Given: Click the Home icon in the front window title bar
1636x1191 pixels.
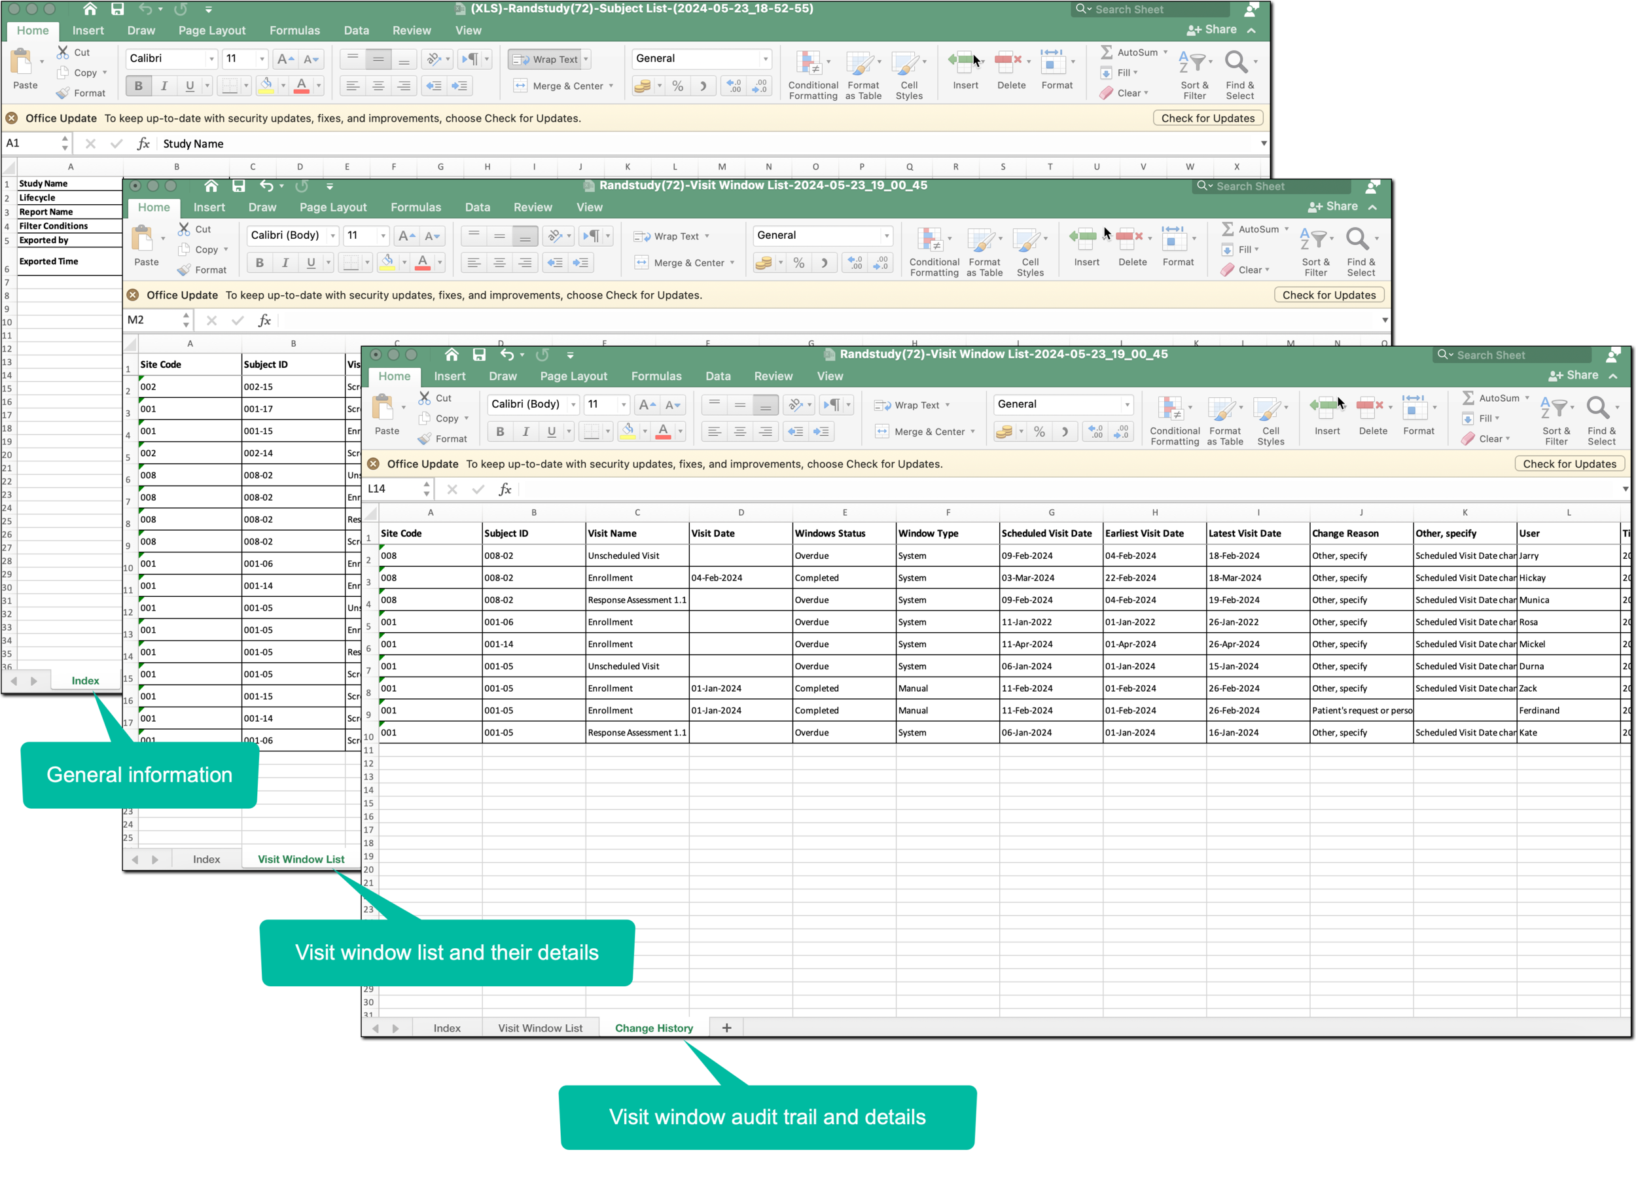Looking at the screenshot, I should (x=452, y=355).
